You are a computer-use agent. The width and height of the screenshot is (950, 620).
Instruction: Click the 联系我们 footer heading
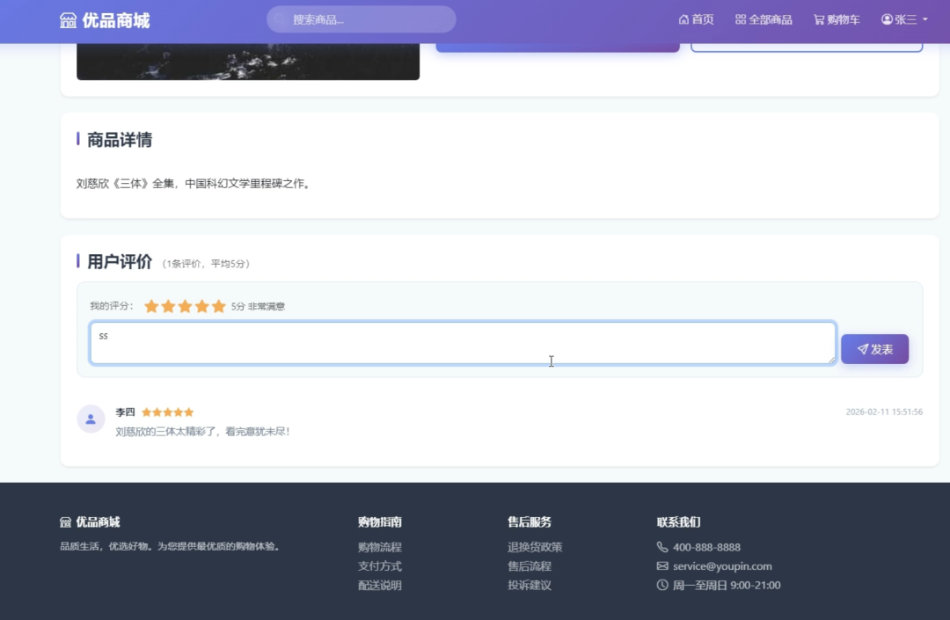point(678,522)
